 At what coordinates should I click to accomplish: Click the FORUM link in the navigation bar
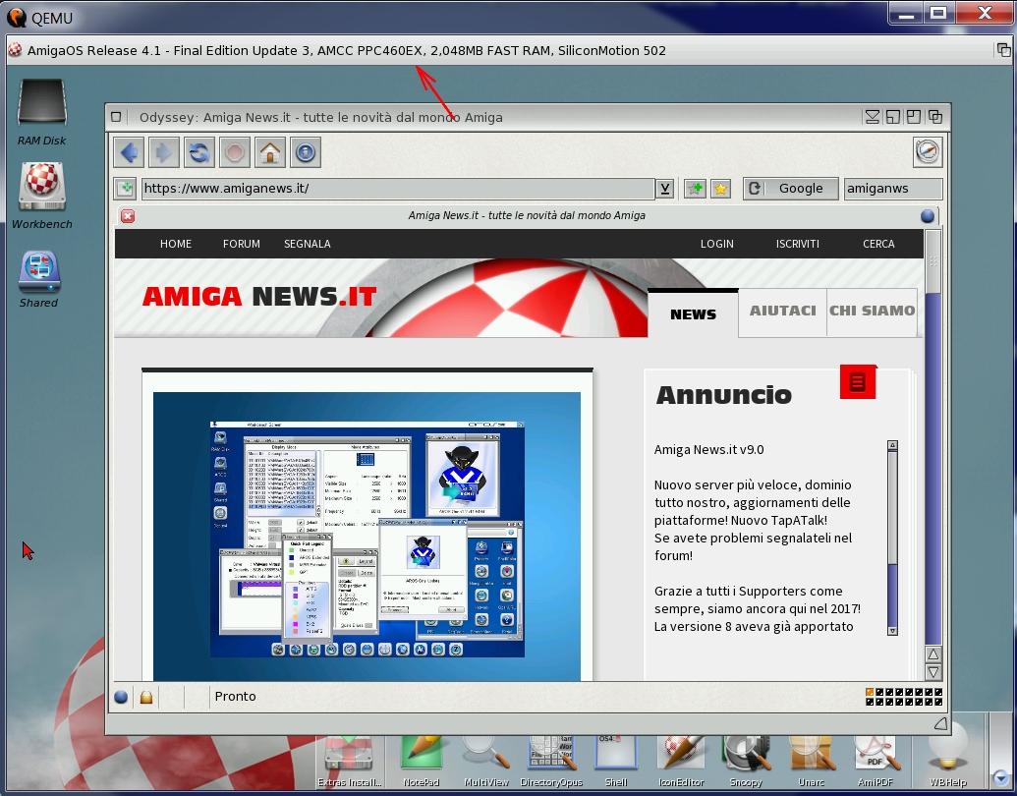click(x=241, y=244)
